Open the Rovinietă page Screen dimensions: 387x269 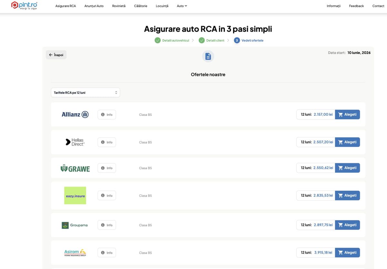click(119, 6)
